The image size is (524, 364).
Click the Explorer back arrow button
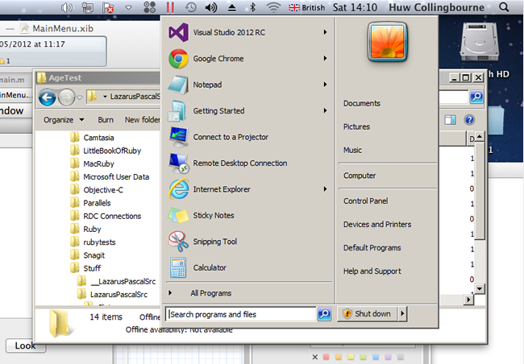(x=47, y=97)
